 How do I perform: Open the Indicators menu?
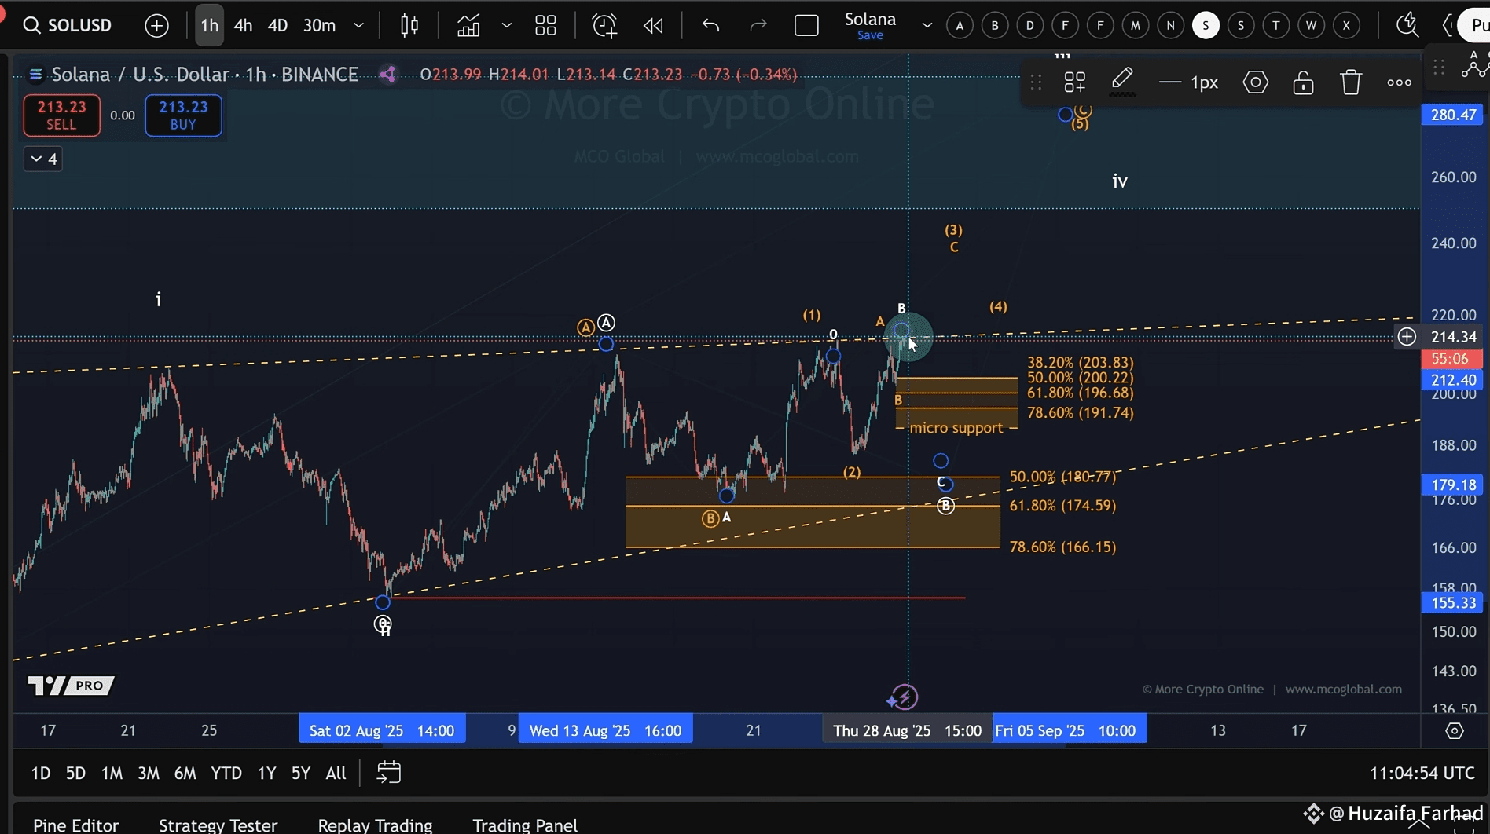coord(469,25)
